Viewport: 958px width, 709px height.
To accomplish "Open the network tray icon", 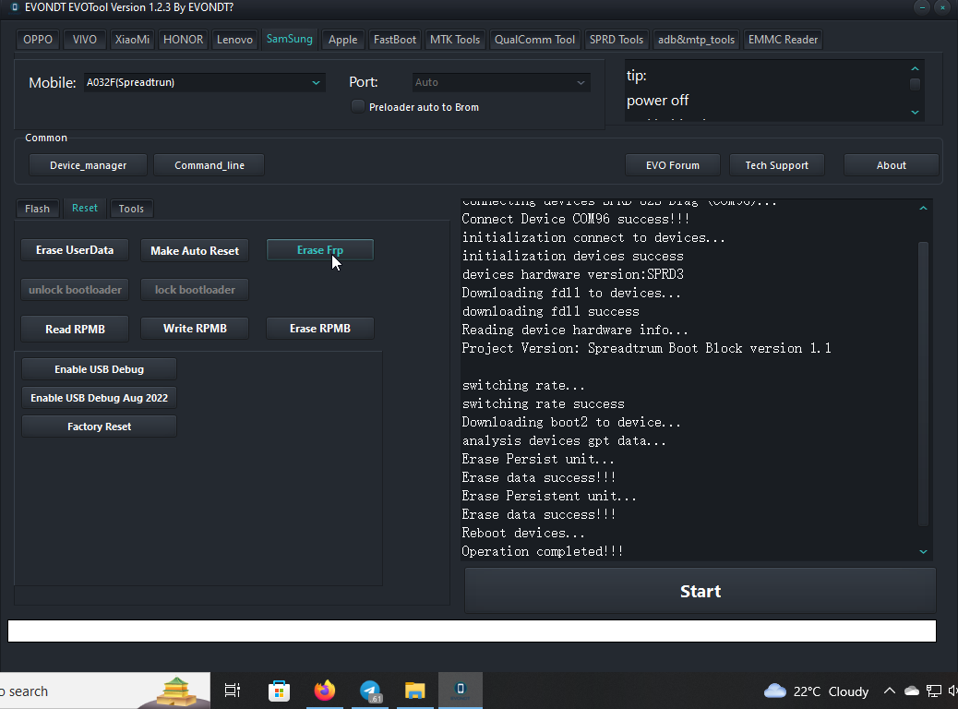I will coord(934,691).
